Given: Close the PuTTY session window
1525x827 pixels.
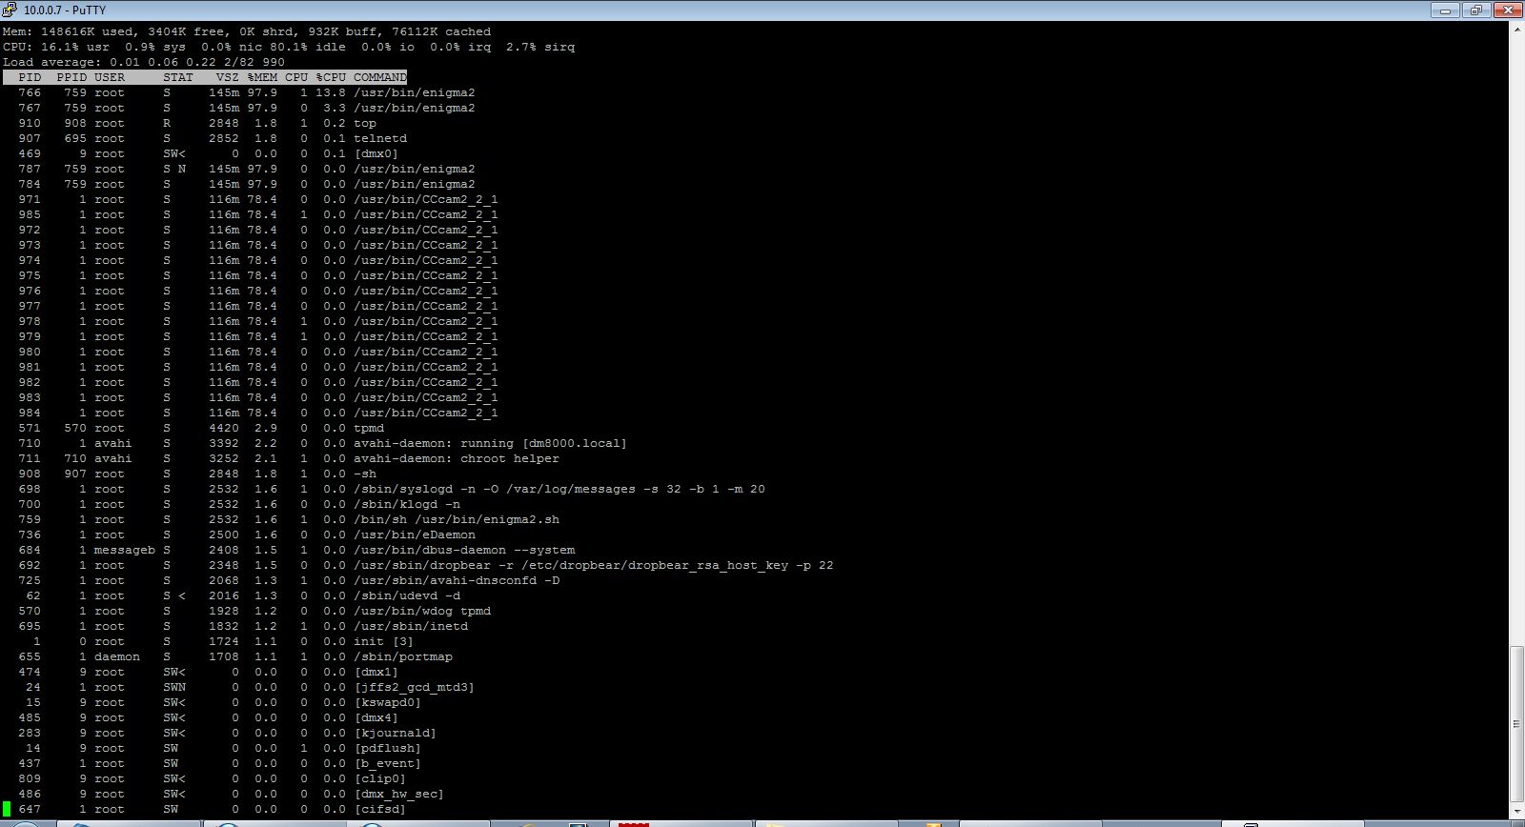Looking at the screenshot, I should [1507, 10].
